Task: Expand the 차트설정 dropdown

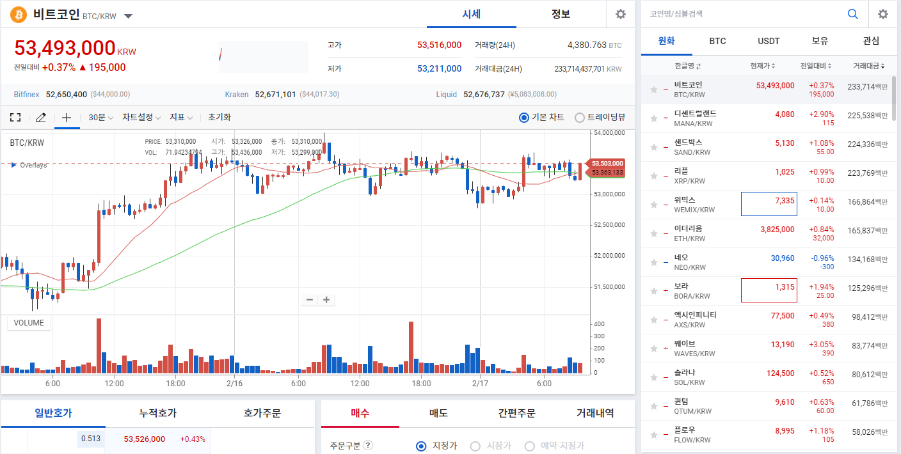Action: (x=141, y=118)
